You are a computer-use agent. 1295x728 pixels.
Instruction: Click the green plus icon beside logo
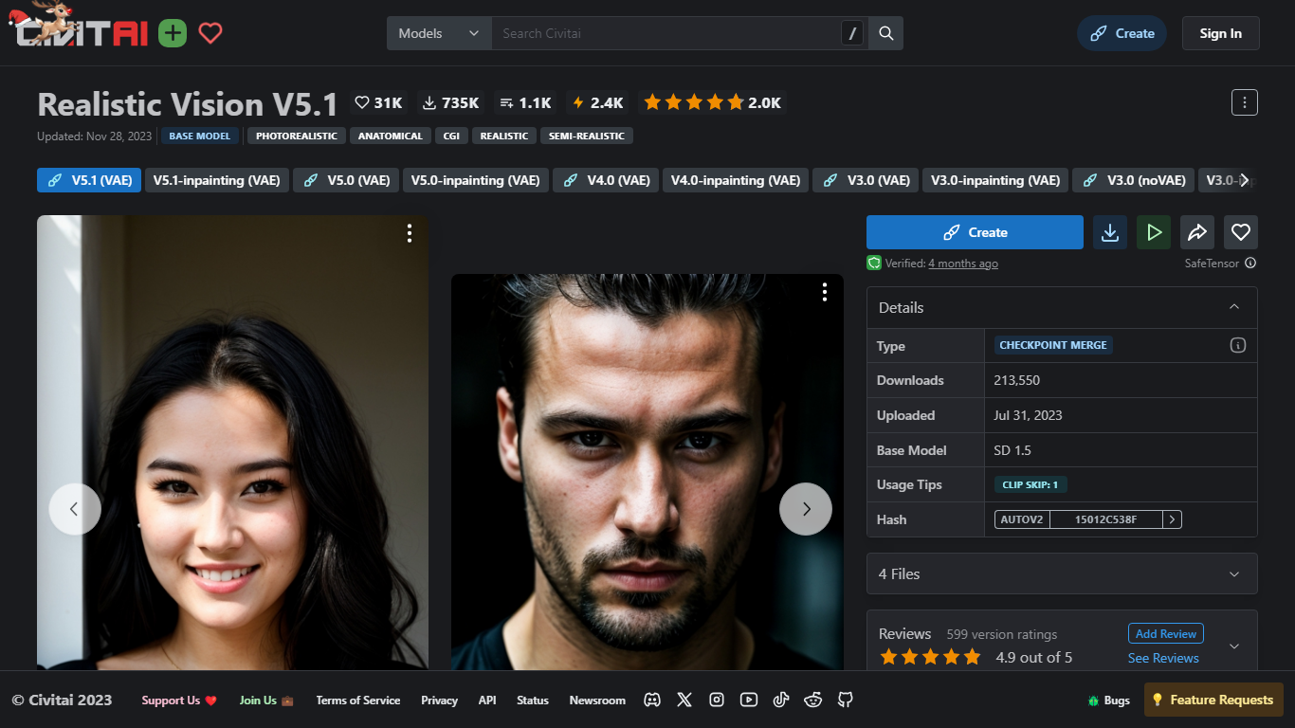click(x=173, y=34)
